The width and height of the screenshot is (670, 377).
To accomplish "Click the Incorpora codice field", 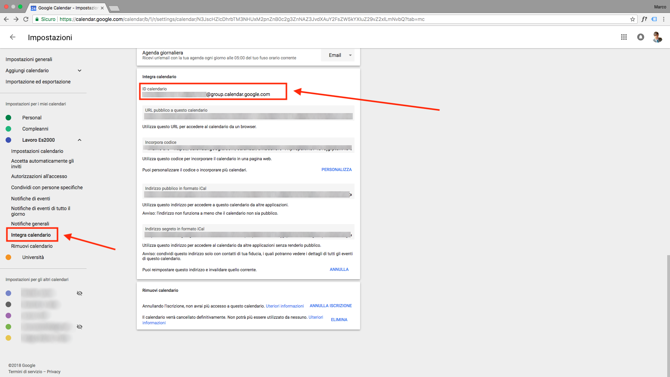I will 248,145.
